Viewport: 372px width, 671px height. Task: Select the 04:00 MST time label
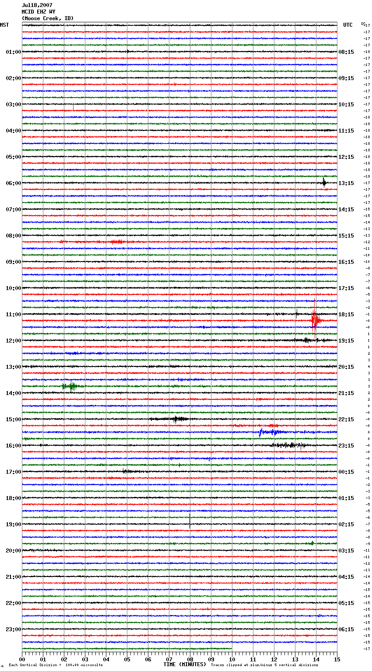pyautogui.click(x=14, y=131)
